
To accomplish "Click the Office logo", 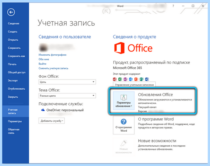I will point(133,48).
